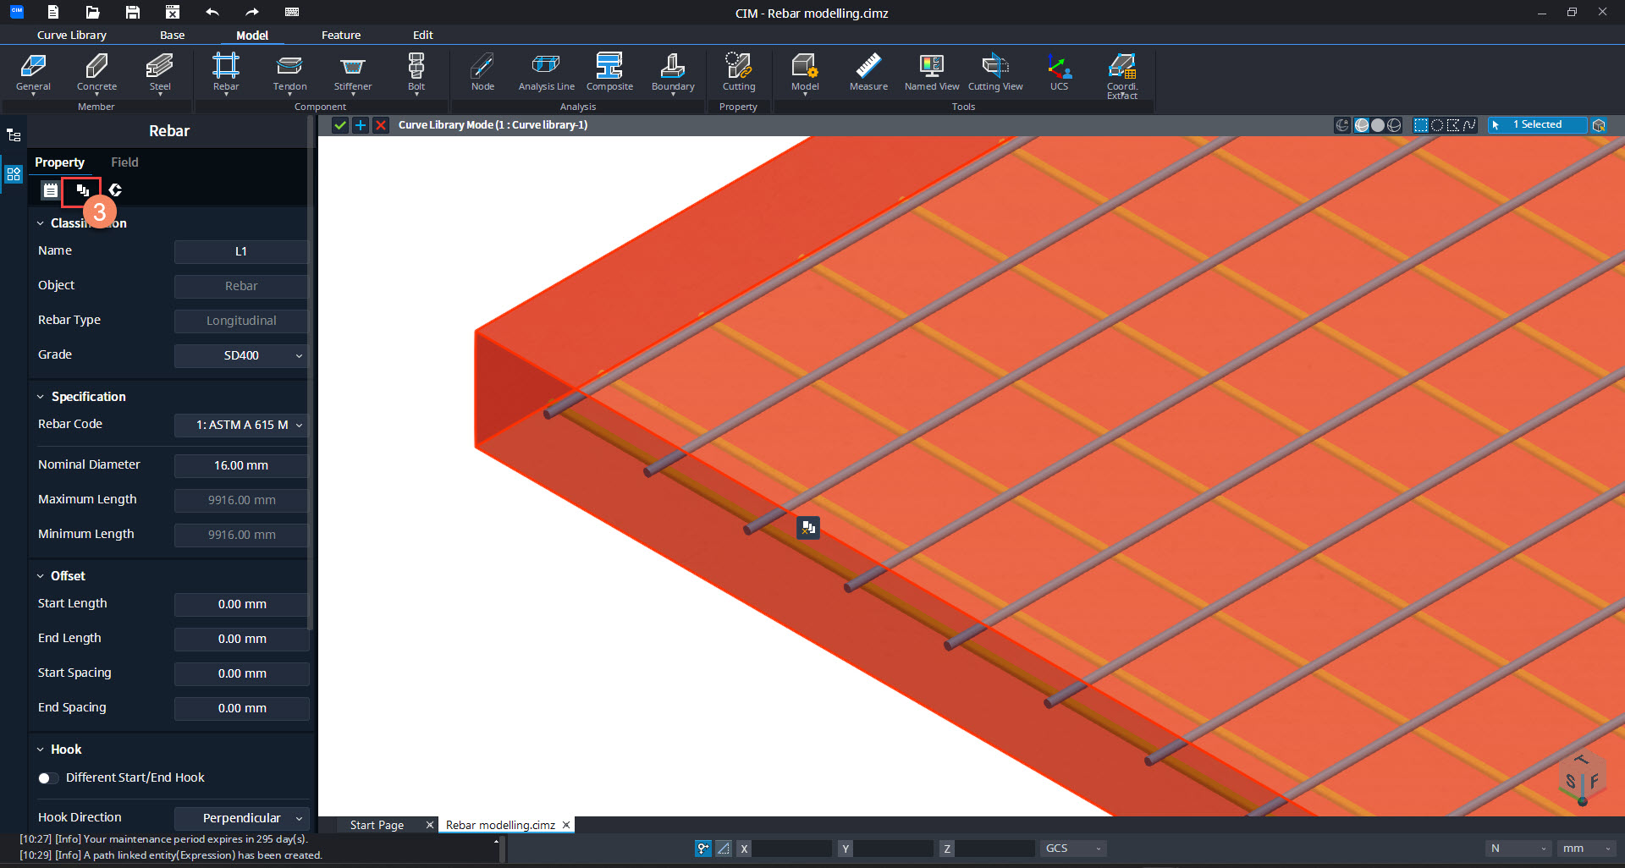Click the close file window icon
1625x868 pixels.
coord(173,12)
